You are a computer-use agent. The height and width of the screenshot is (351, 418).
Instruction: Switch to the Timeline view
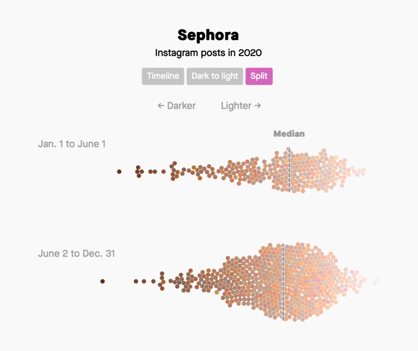point(163,76)
